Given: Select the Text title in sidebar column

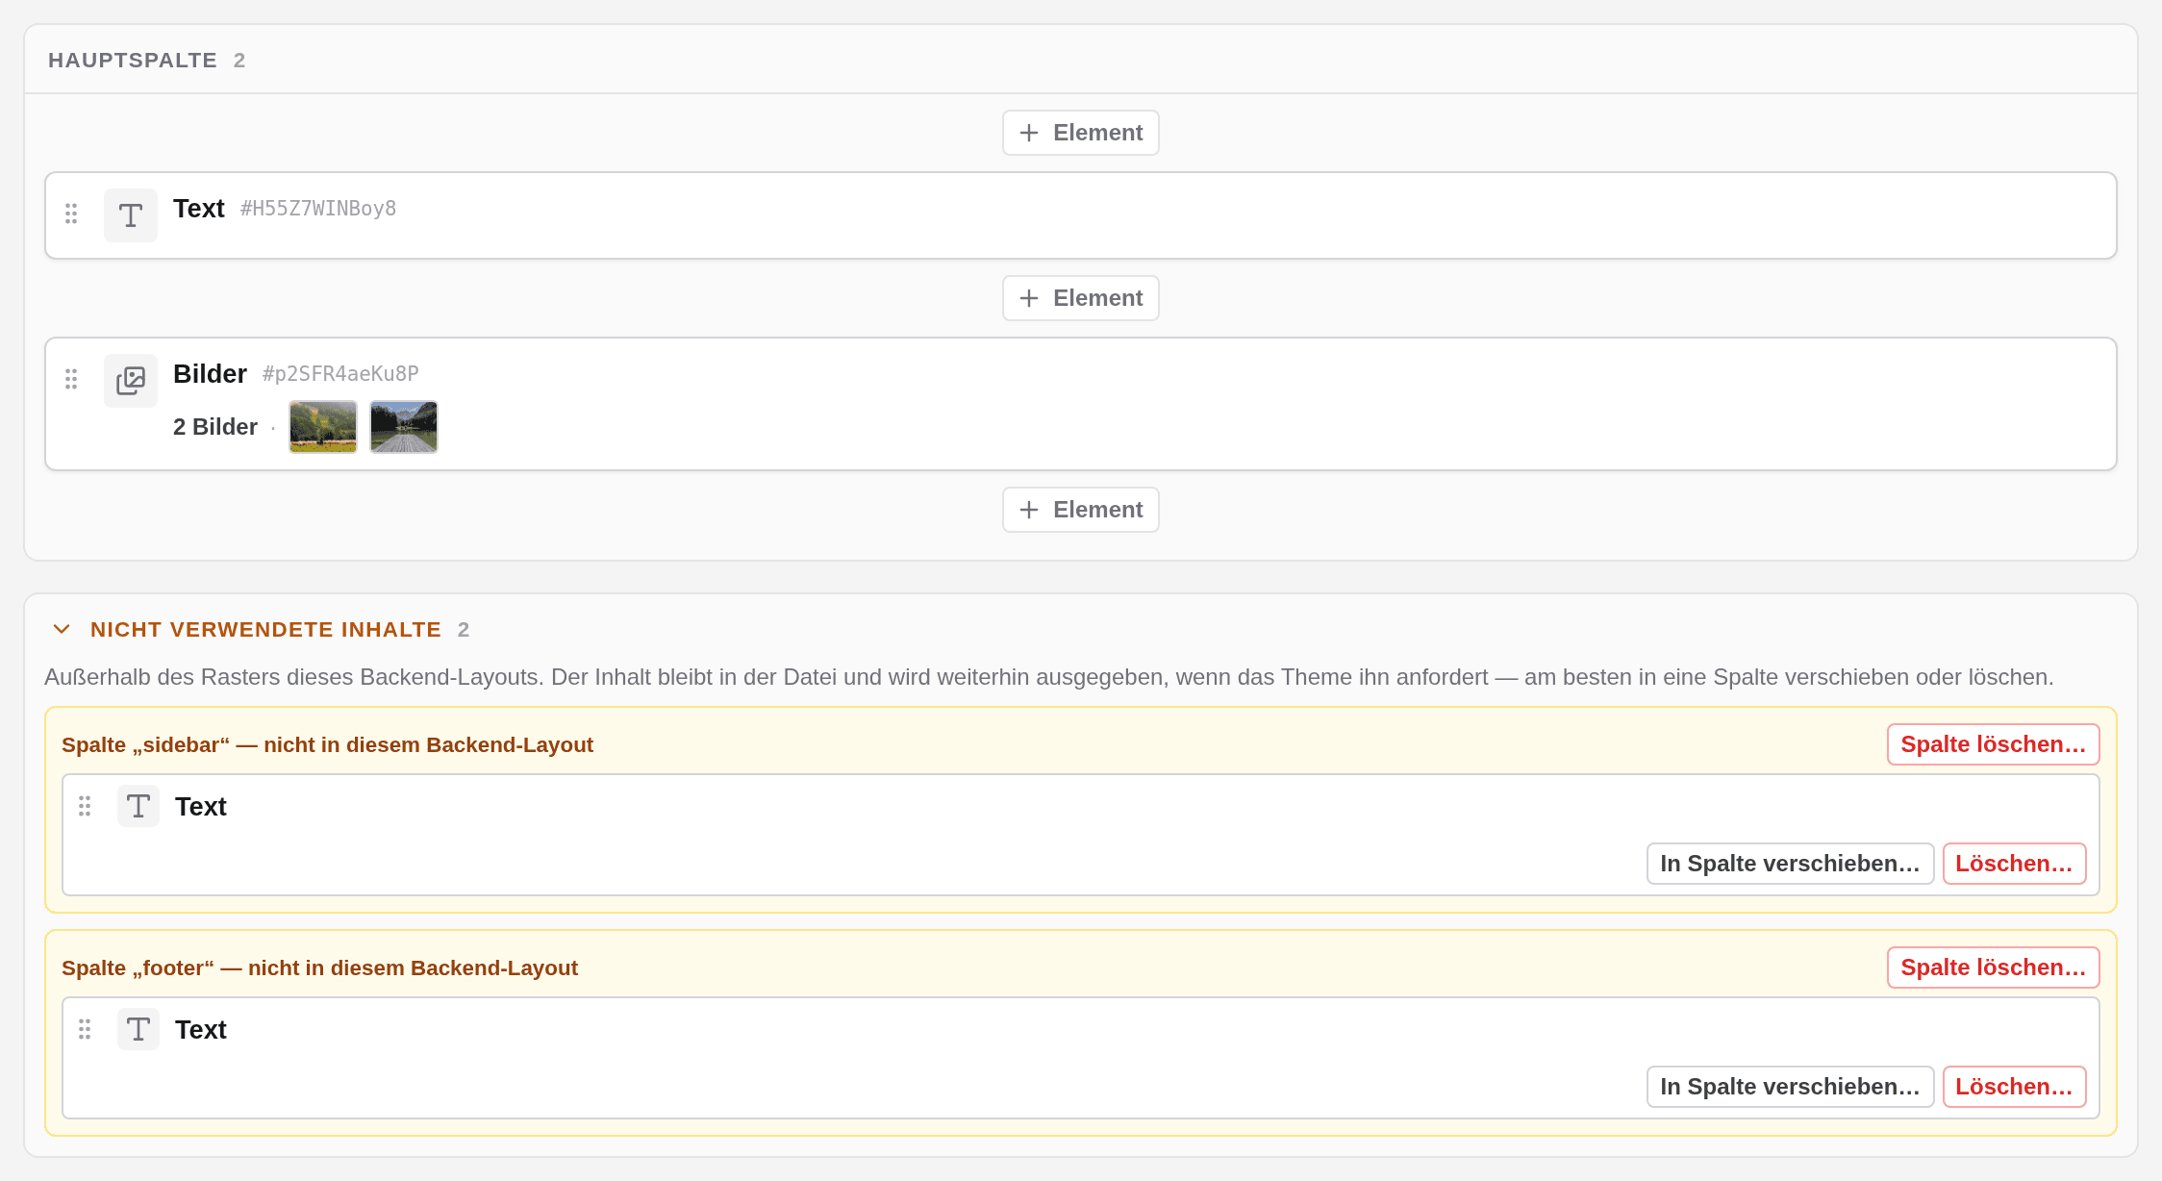Looking at the screenshot, I should pyautogui.click(x=201, y=806).
